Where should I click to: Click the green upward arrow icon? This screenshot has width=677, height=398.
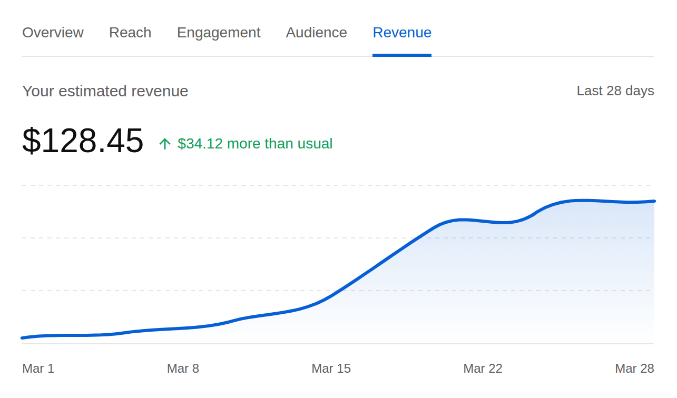point(165,144)
